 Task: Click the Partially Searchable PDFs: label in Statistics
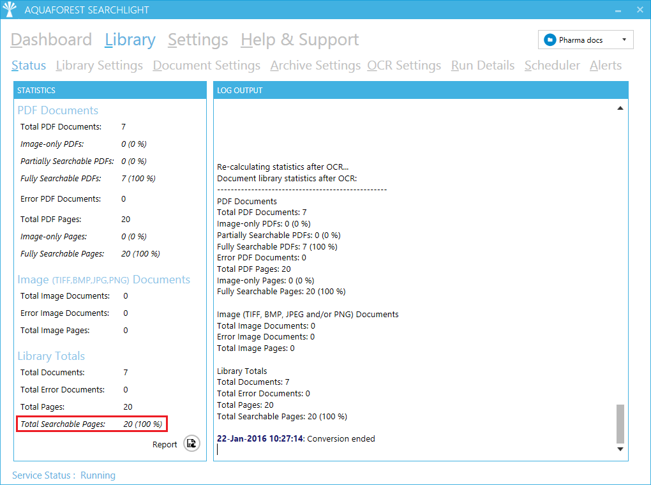[x=67, y=161]
